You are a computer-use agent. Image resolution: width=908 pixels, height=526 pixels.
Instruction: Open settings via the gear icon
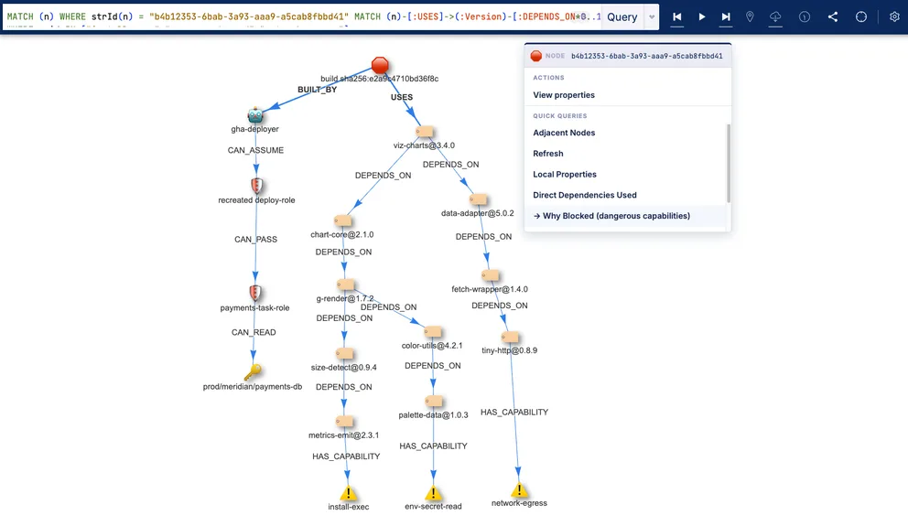(x=894, y=16)
